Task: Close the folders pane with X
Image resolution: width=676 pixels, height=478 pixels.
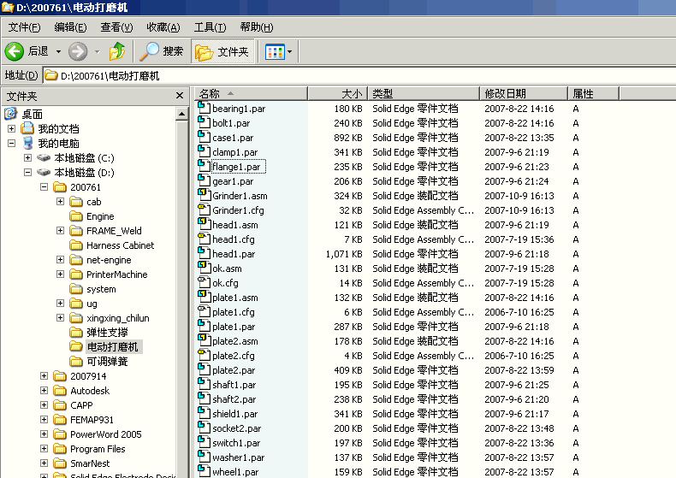Action: tap(180, 96)
